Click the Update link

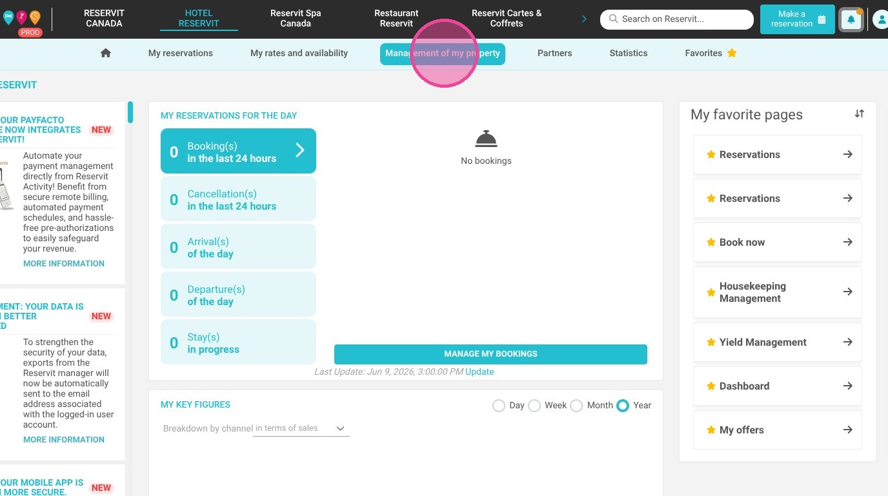[479, 372]
